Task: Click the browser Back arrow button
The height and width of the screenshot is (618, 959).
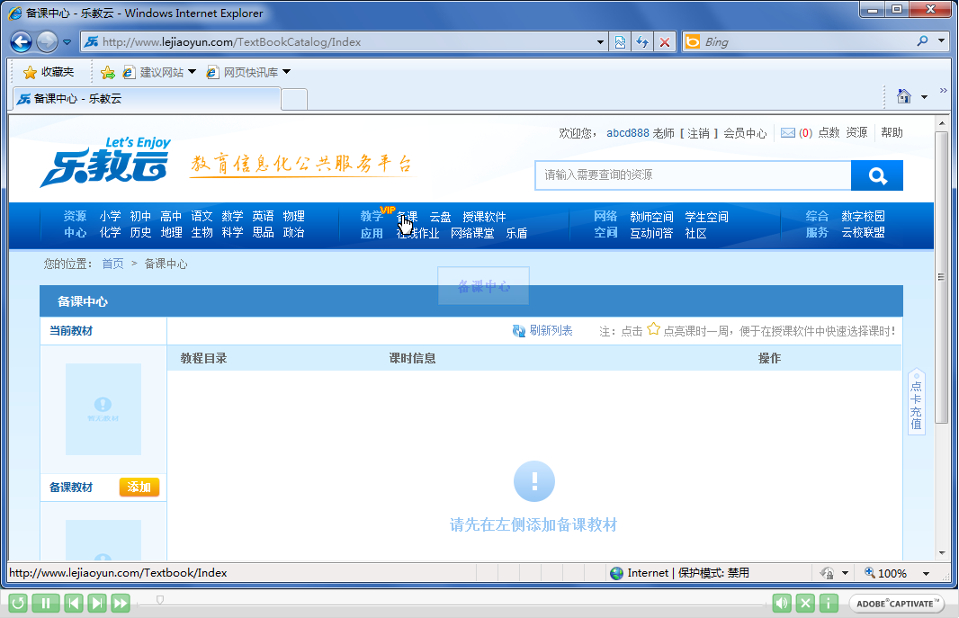Action: coord(22,41)
